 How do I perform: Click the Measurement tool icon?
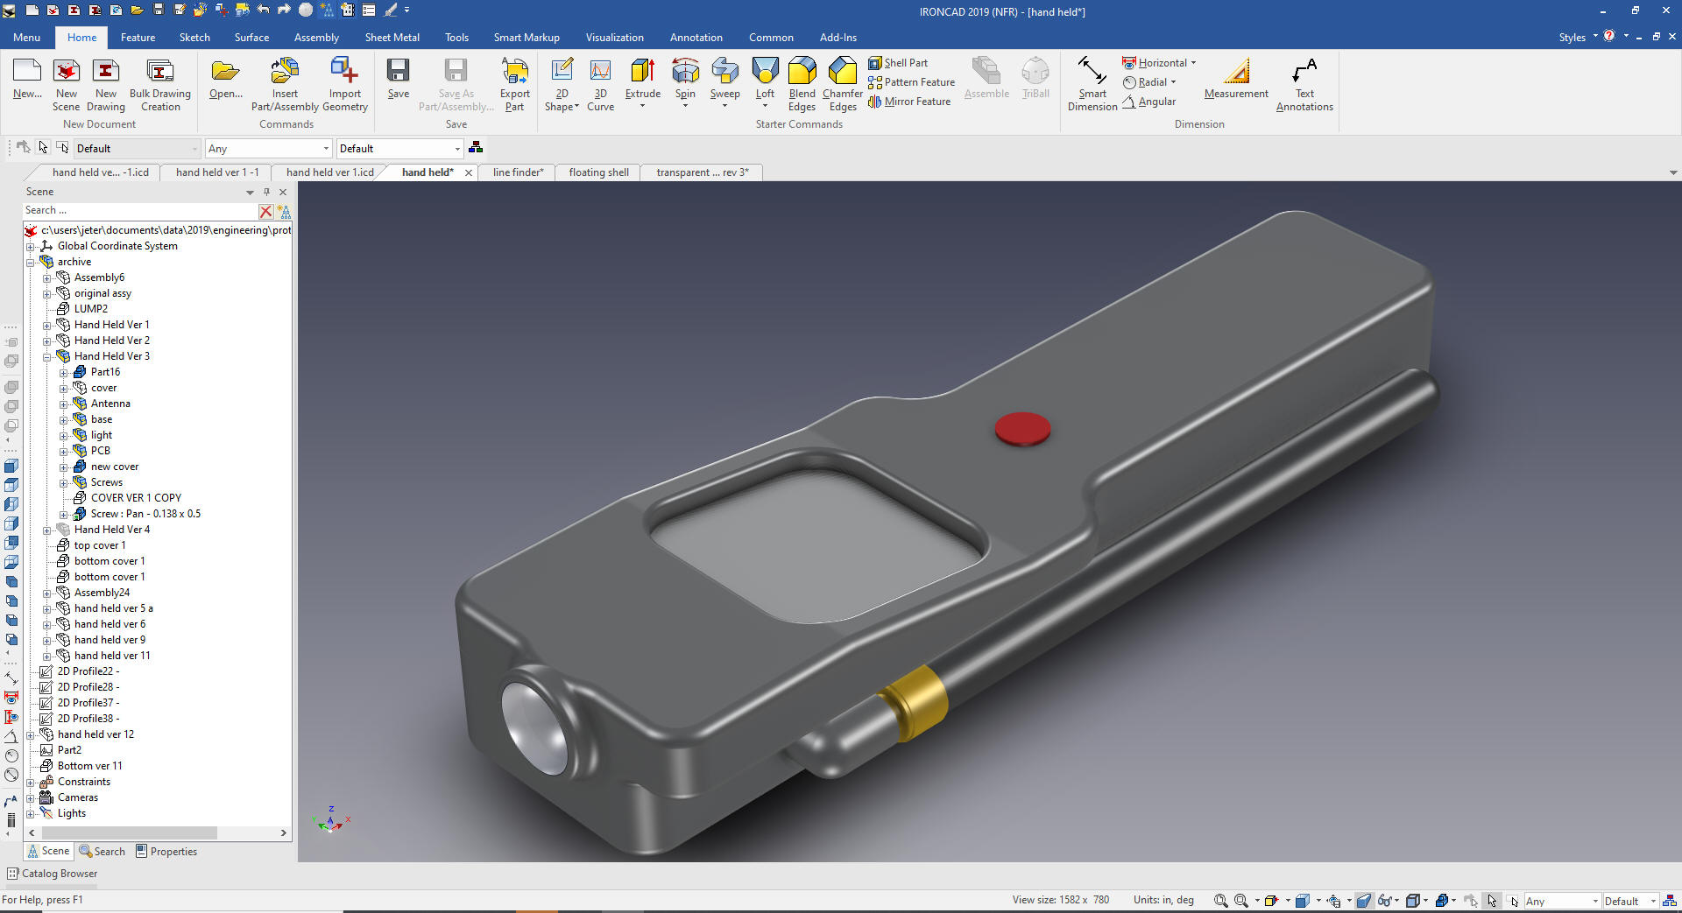[1235, 72]
